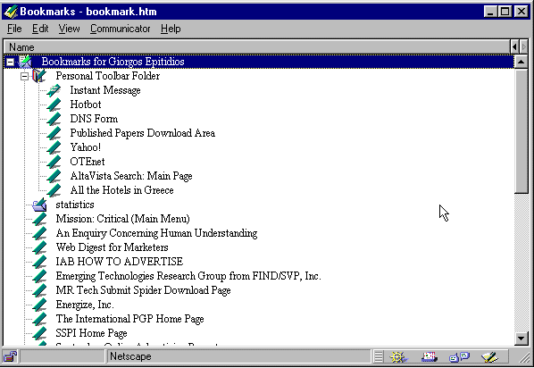Click the Instant Message bookmark icon

click(54, 90)
